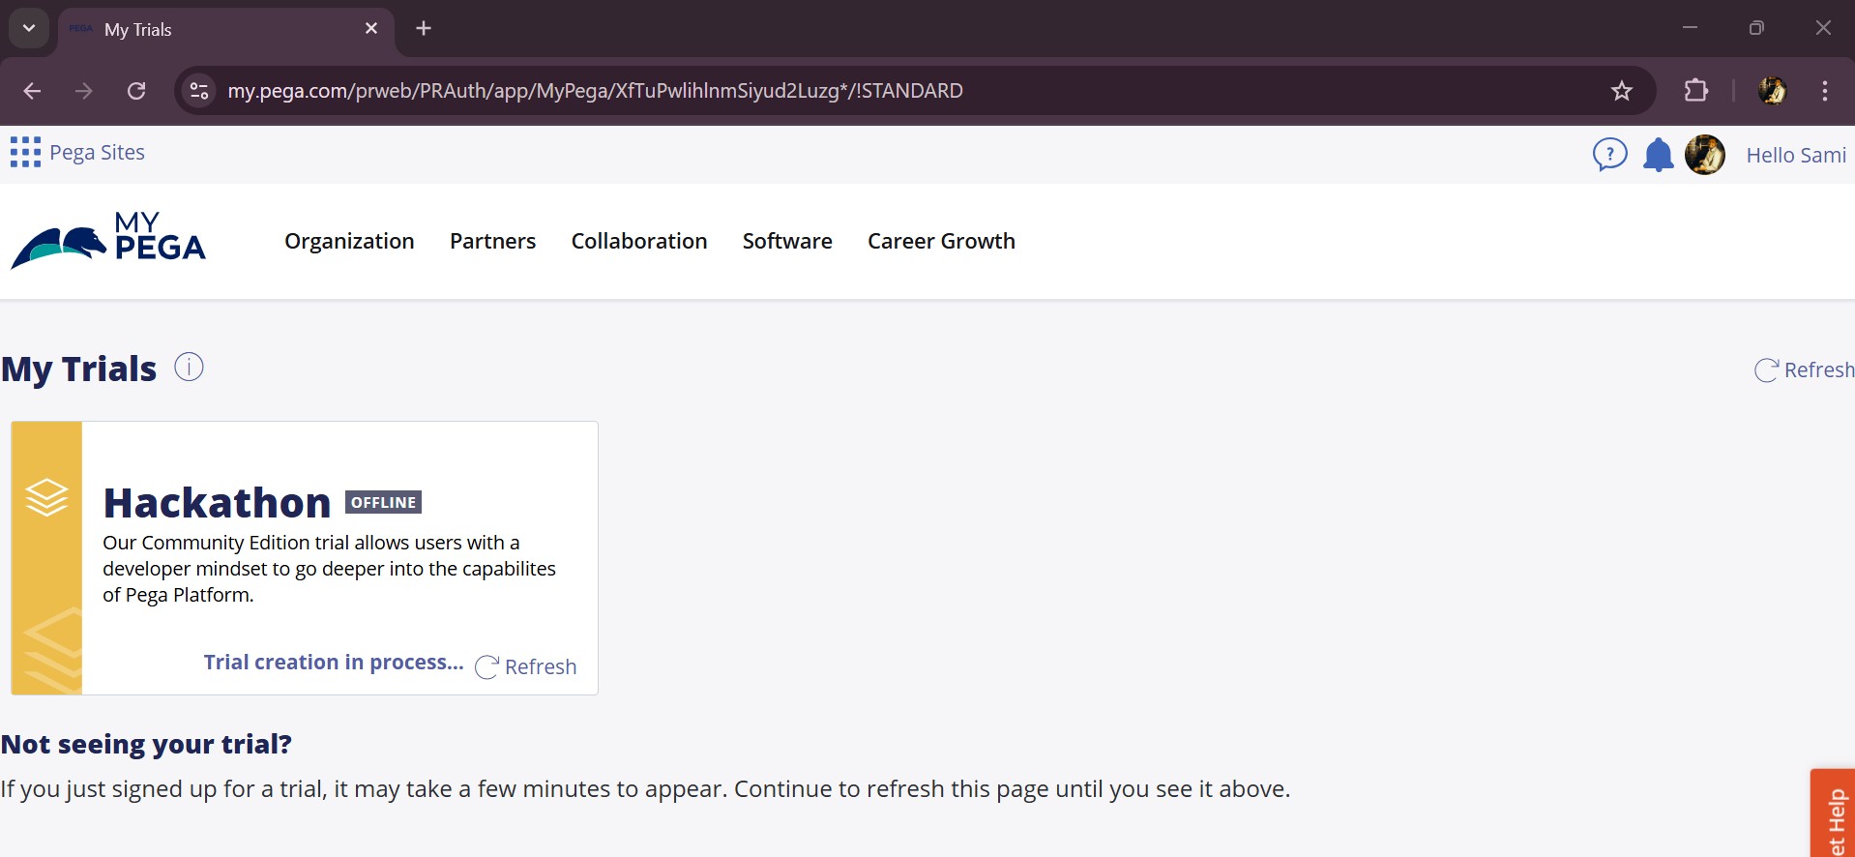Click the My Pega logo
The image size is (1855, 857).
coord(108,240)
